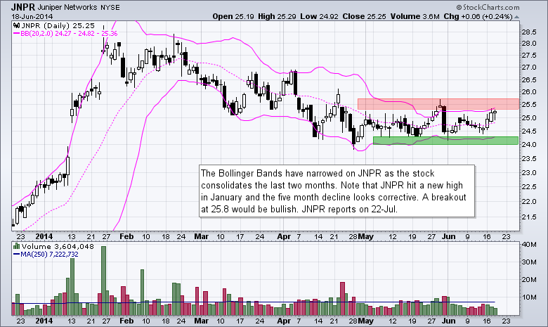548x327 pixels.
Task: Click the 30M volume axis label
Action: tap(529, 262)
